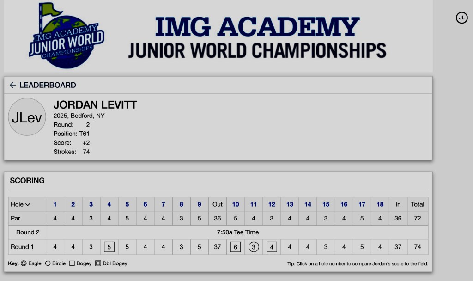Viewport: 473px width, 281px height.
Task: Click the Dbl Bogey key symbol
Action: coord(98,263)
